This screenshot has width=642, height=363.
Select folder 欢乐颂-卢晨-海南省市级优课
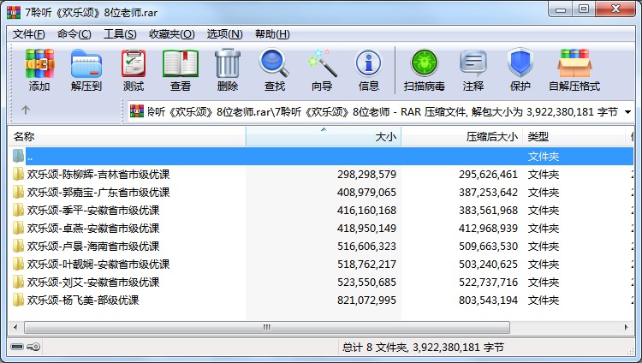pyautogui.click(x=93, y=247)
